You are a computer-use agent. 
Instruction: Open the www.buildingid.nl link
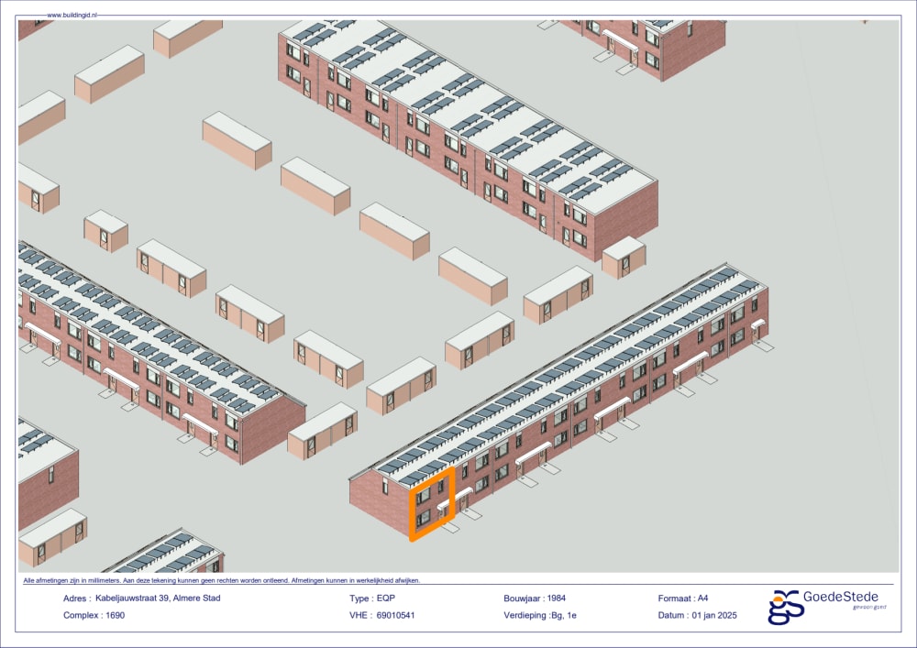(71, 16)
